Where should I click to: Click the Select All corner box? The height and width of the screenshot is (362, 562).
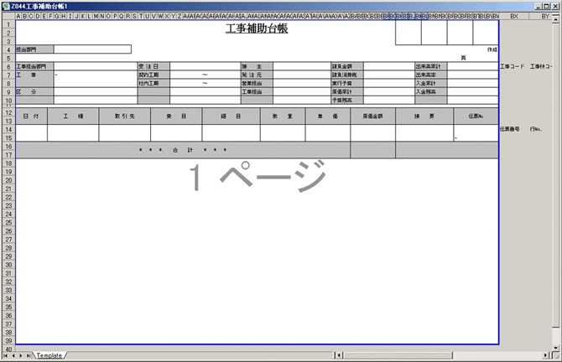(7, 15)
